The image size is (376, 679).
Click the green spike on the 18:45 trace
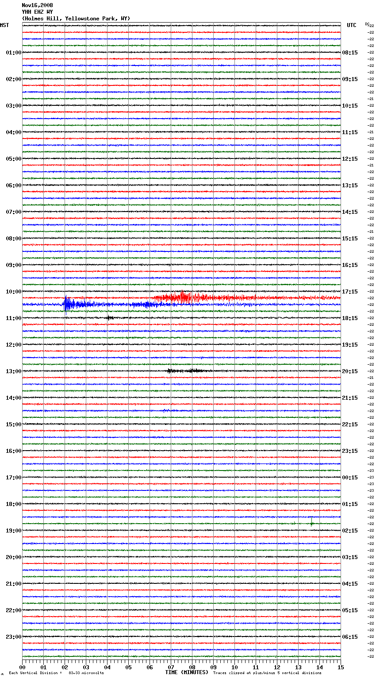pos(312,522)
